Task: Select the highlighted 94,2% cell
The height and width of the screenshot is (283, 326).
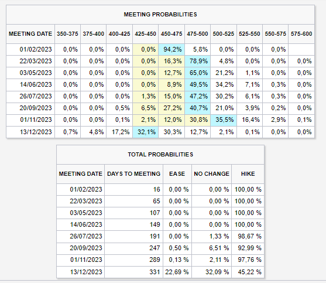Action: click(171, 50)
